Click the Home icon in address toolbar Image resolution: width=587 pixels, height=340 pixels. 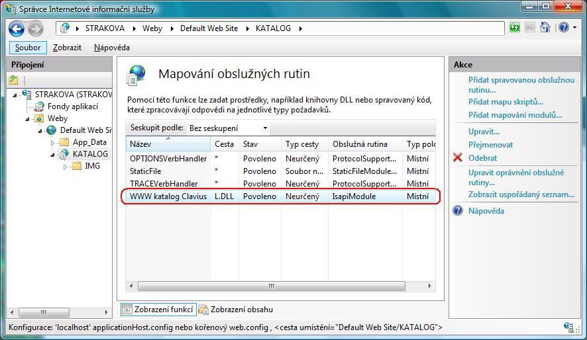point(545,28)
